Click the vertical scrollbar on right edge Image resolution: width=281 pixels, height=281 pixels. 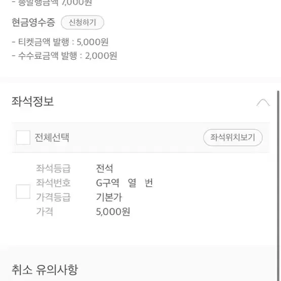pyautogui.click(x=278, y=185)
